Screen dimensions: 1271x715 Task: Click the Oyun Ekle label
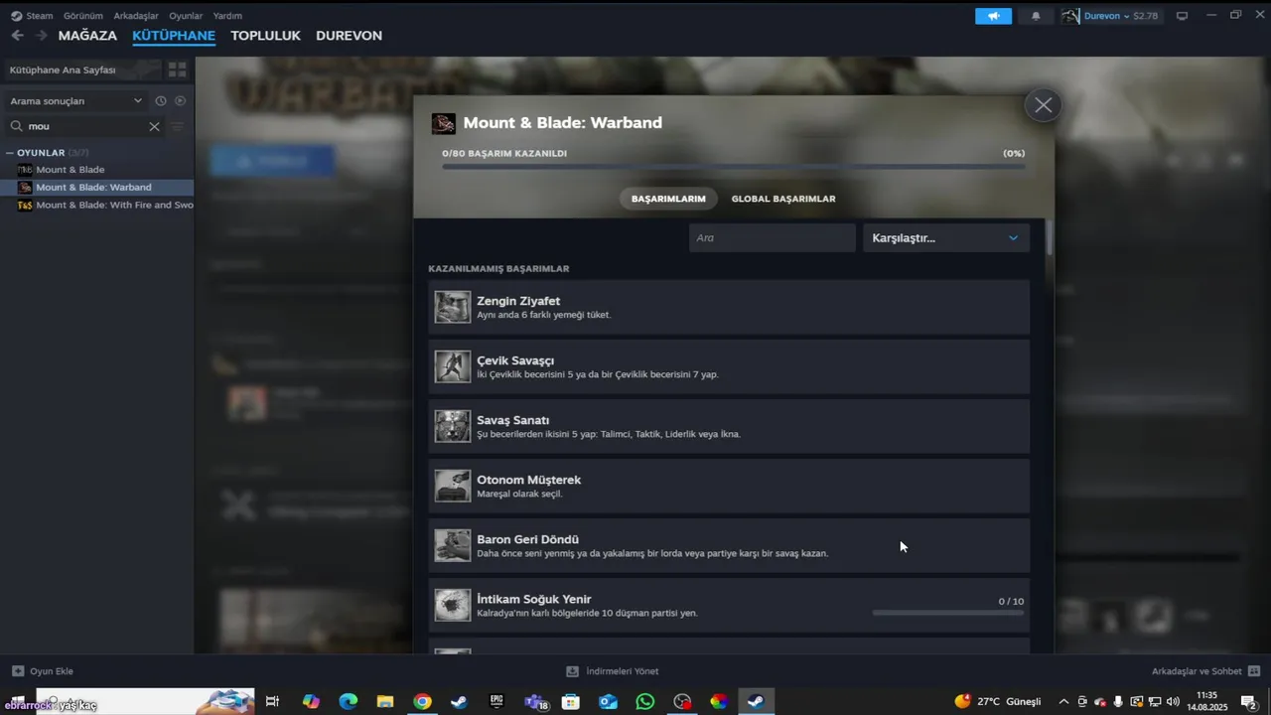[52, 671]
